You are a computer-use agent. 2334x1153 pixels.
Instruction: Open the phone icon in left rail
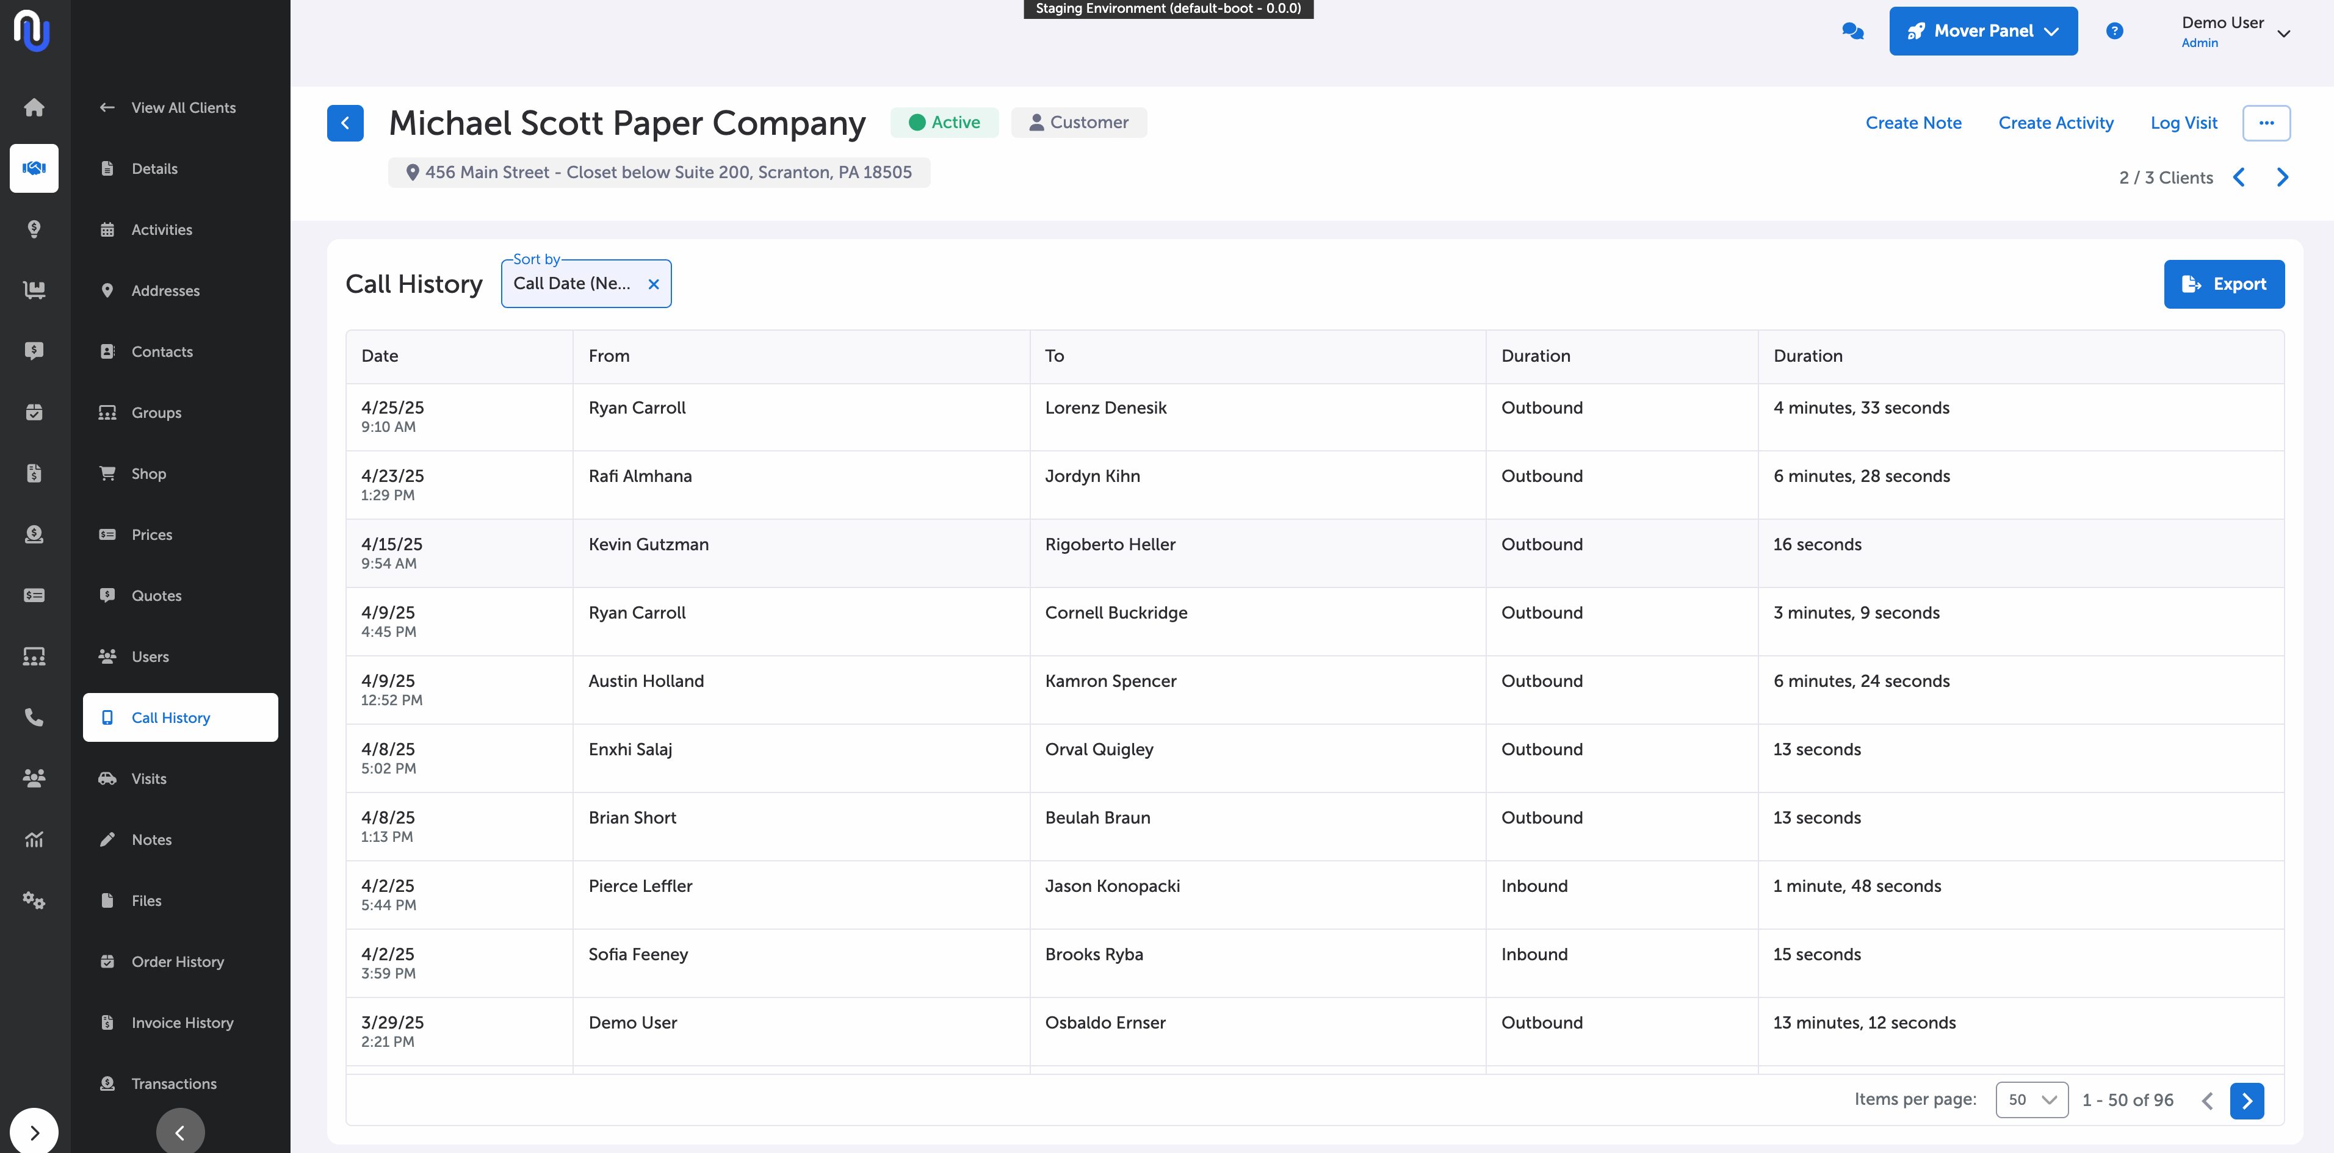(34, 717)
